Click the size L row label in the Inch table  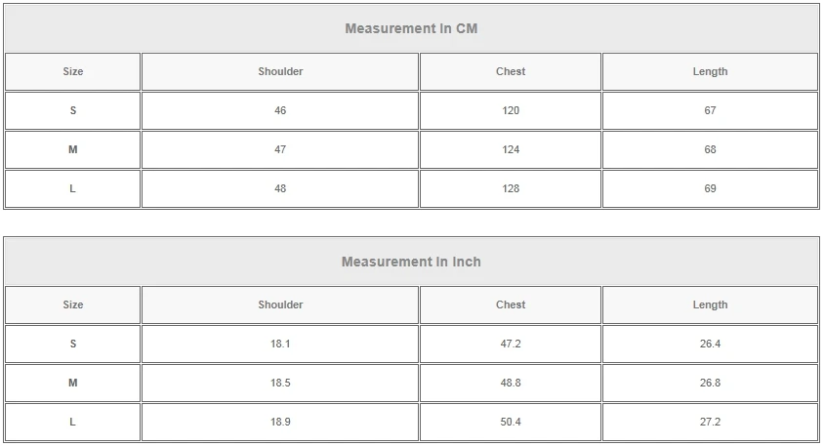tap(73, 422)
